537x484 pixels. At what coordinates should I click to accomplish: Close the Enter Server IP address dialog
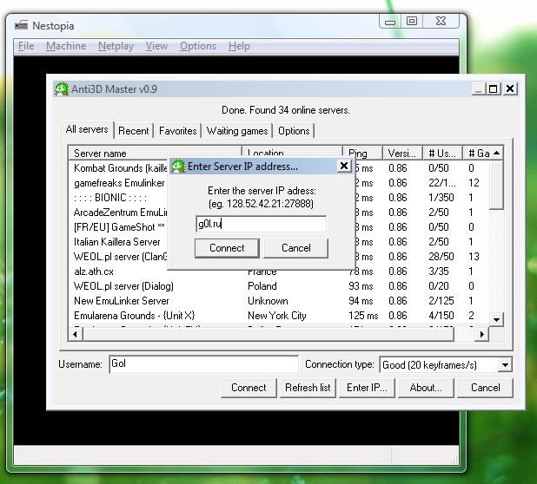(344, 167)
